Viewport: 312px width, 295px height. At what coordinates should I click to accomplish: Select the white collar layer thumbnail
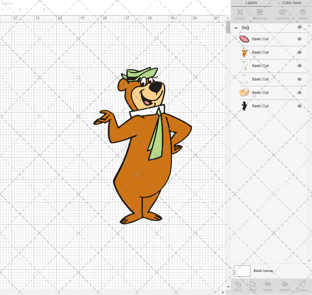pyautogui.click(x=244, y=80)
